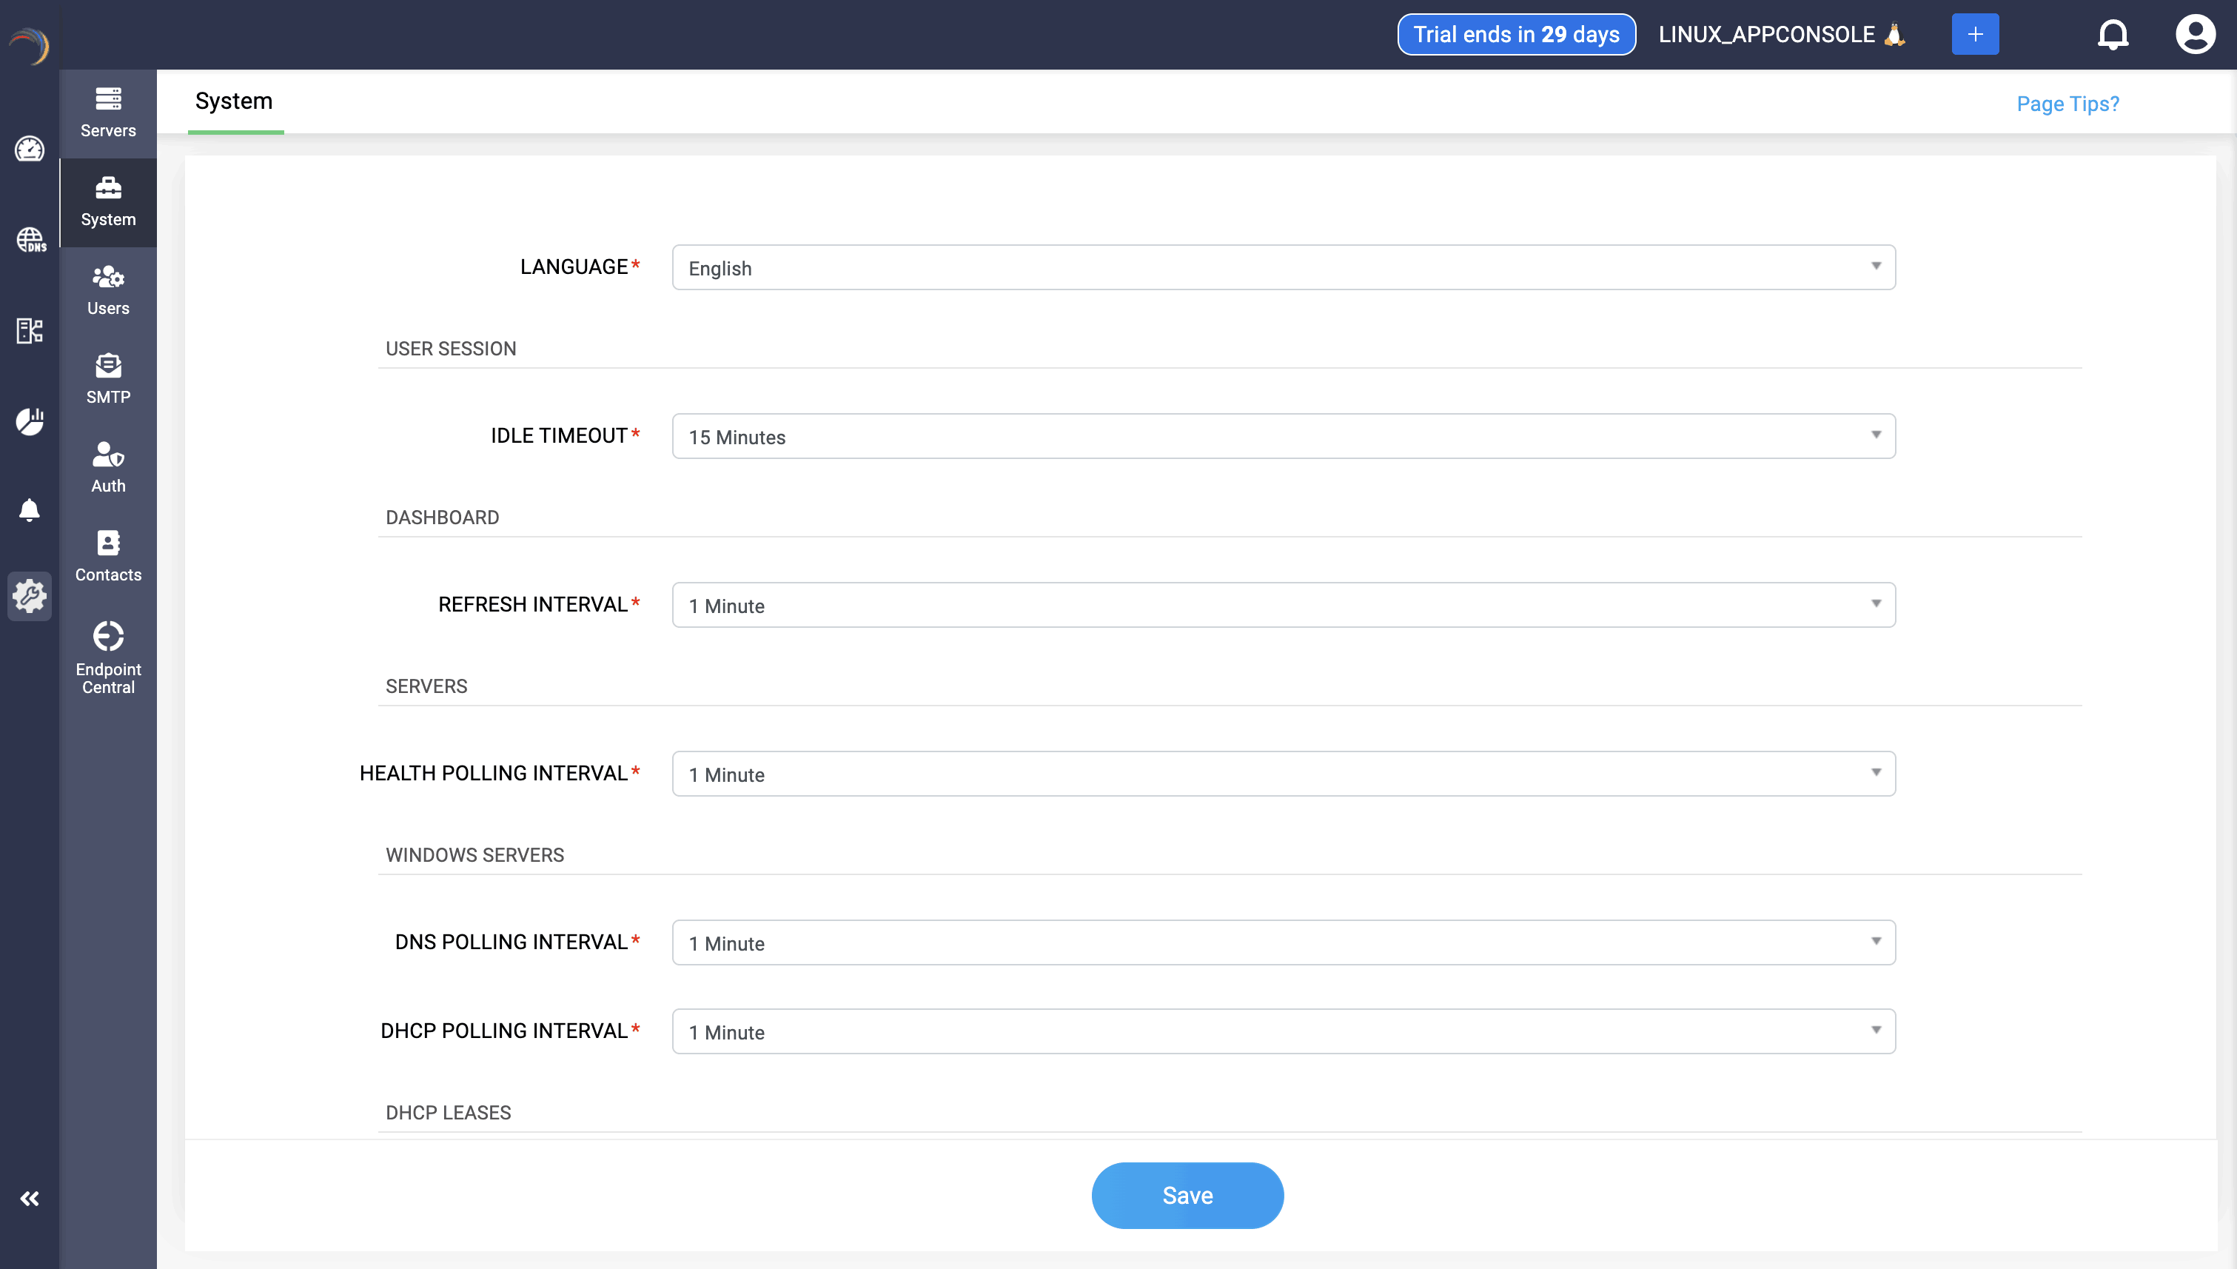The image size is (2237, 1269).
Task: Expand Health Polling Interval dropdown
Action: coord(1283,774)
